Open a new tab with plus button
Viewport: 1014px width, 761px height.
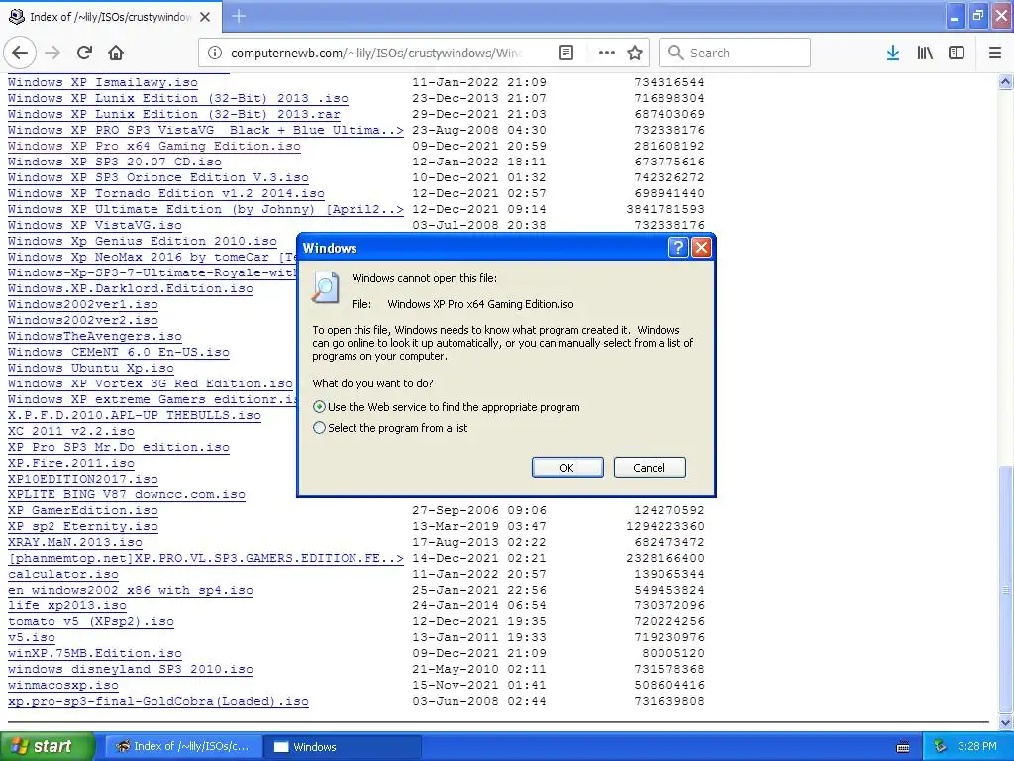click(x=239, y=16)
